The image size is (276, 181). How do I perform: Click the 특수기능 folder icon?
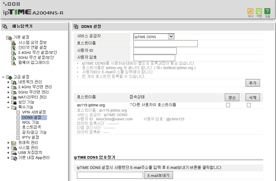[14, 107]
